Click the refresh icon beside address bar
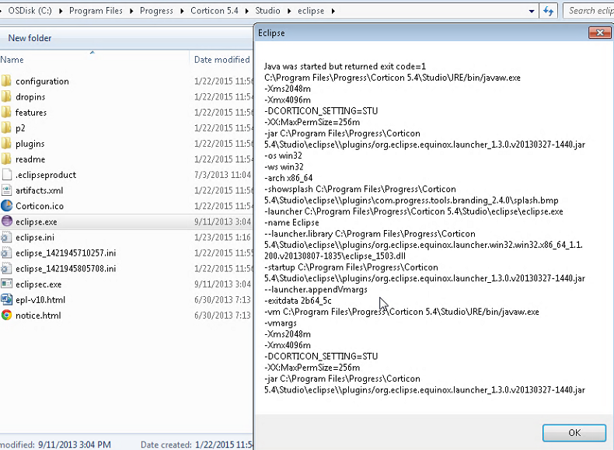Image resolution: width=614 pixels, height=450 pixels. (549, 11)
